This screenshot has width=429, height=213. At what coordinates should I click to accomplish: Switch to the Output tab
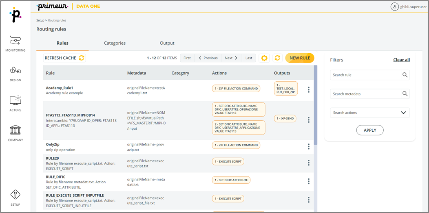pos(167,43)
